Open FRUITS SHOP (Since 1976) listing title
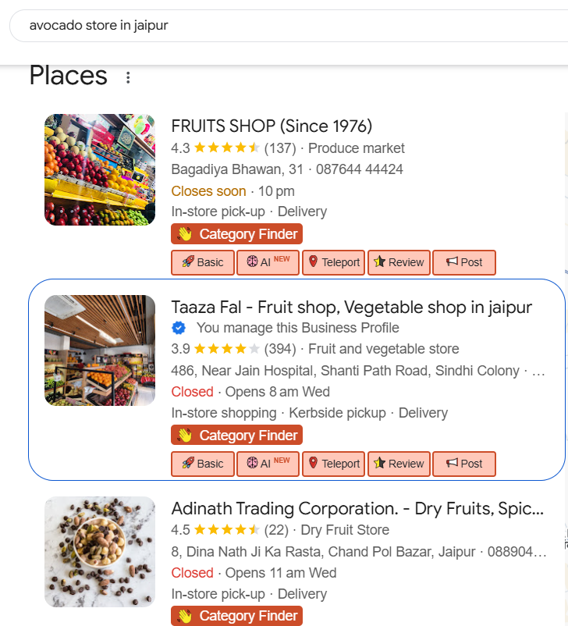Viewport: 568px width, 626px height. click(x=272, y=126)
